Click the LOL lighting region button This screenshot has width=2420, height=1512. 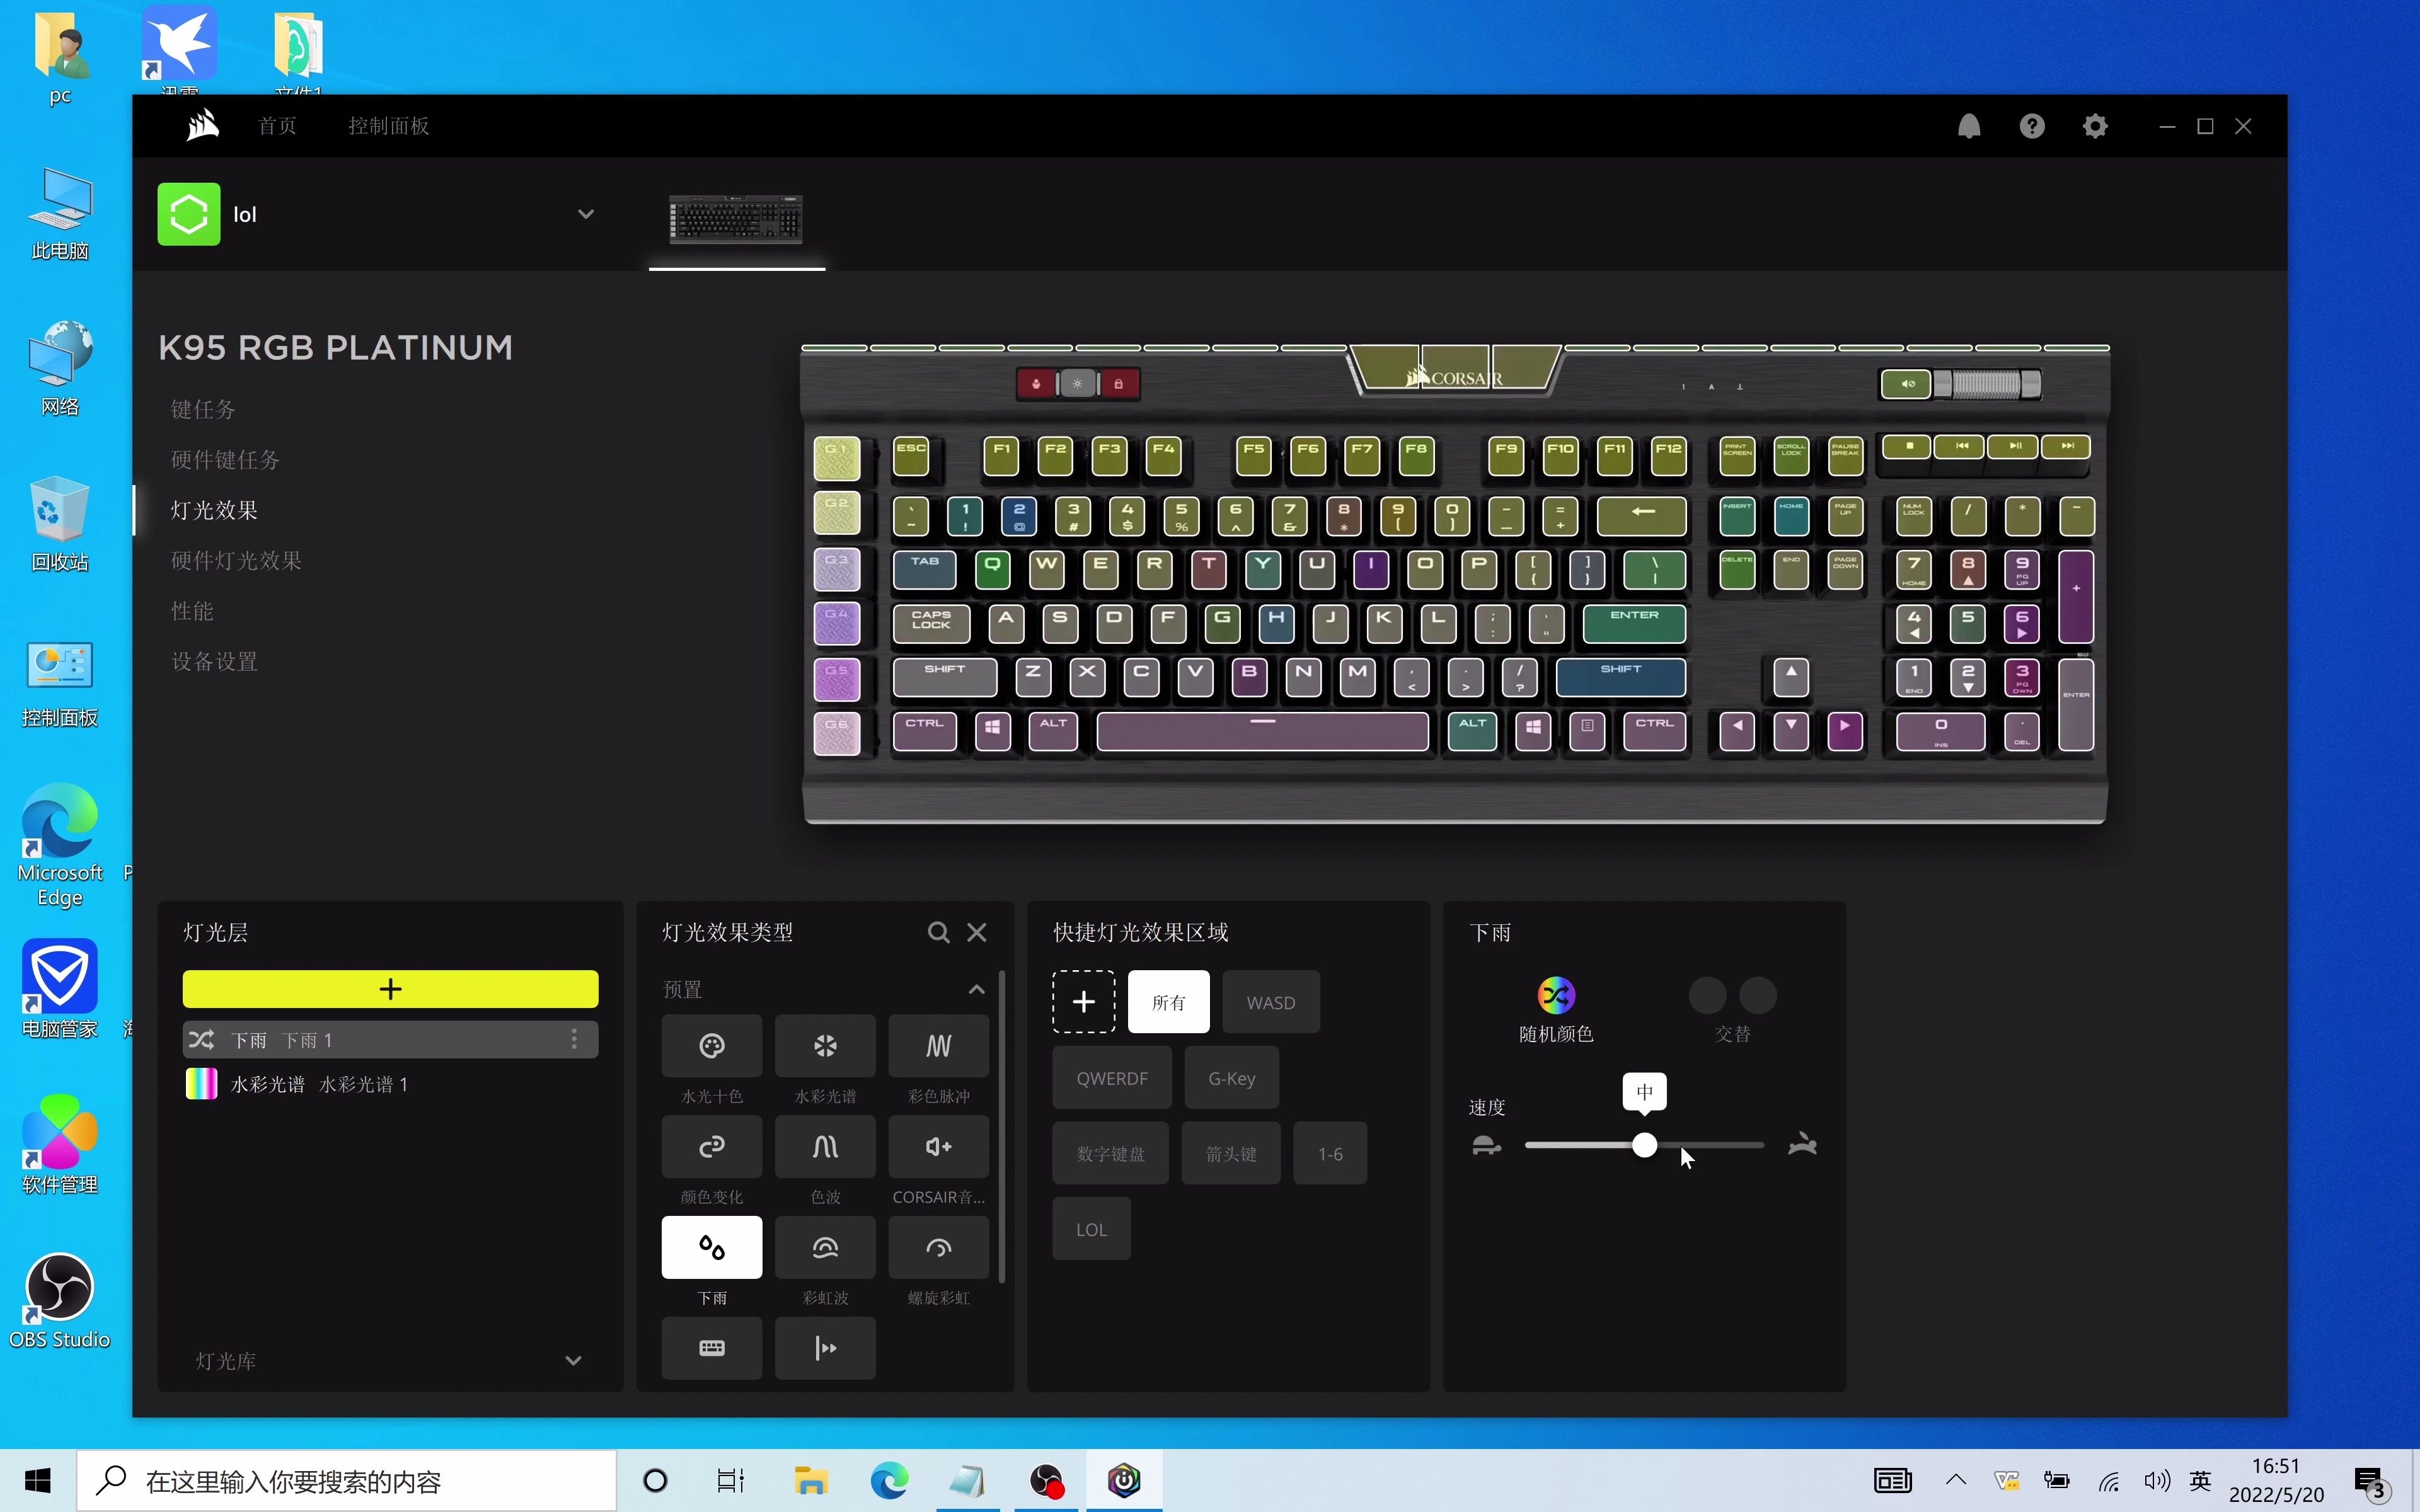pos(1091,1228)
